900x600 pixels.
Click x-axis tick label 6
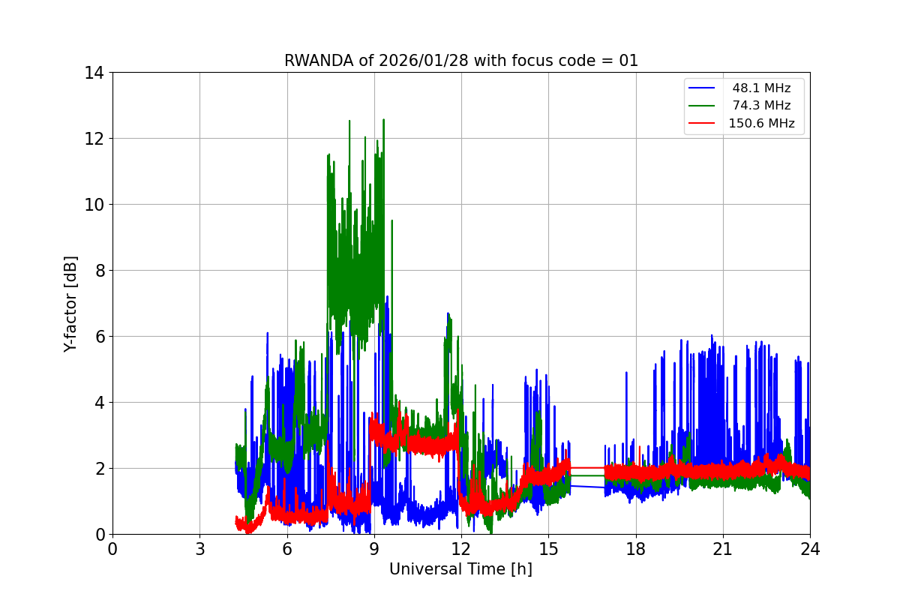(287, 548)
